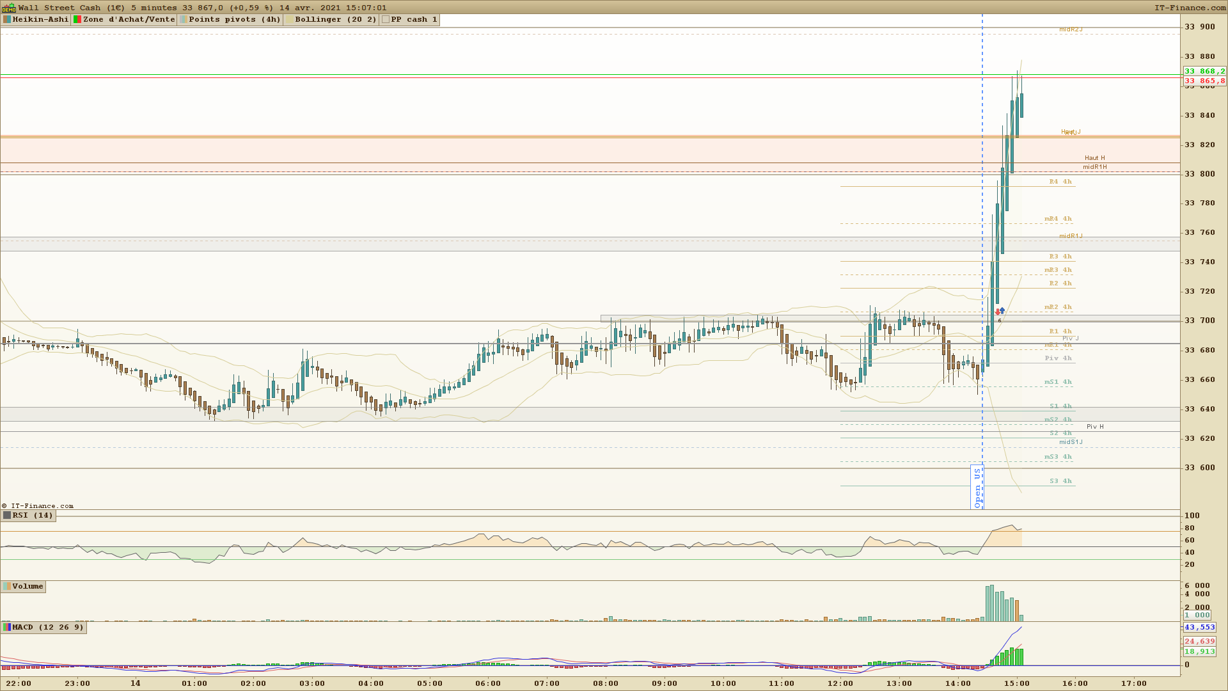Click the RSI (14) panel icon

7,516
